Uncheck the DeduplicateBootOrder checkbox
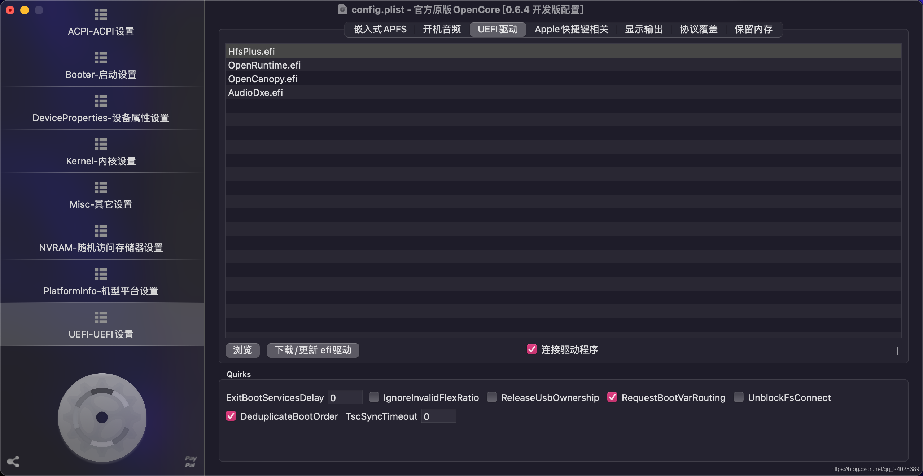Viewport: 923px width, 476px height. (x=231, y=416)
